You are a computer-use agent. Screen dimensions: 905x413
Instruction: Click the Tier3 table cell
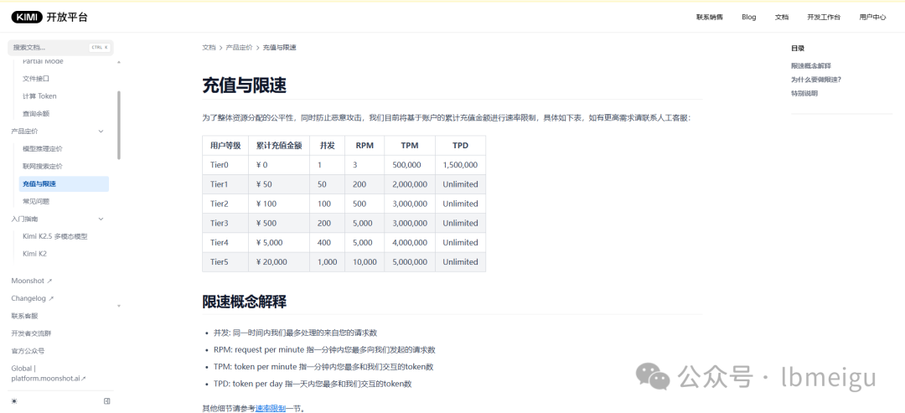tap(225, 223)
